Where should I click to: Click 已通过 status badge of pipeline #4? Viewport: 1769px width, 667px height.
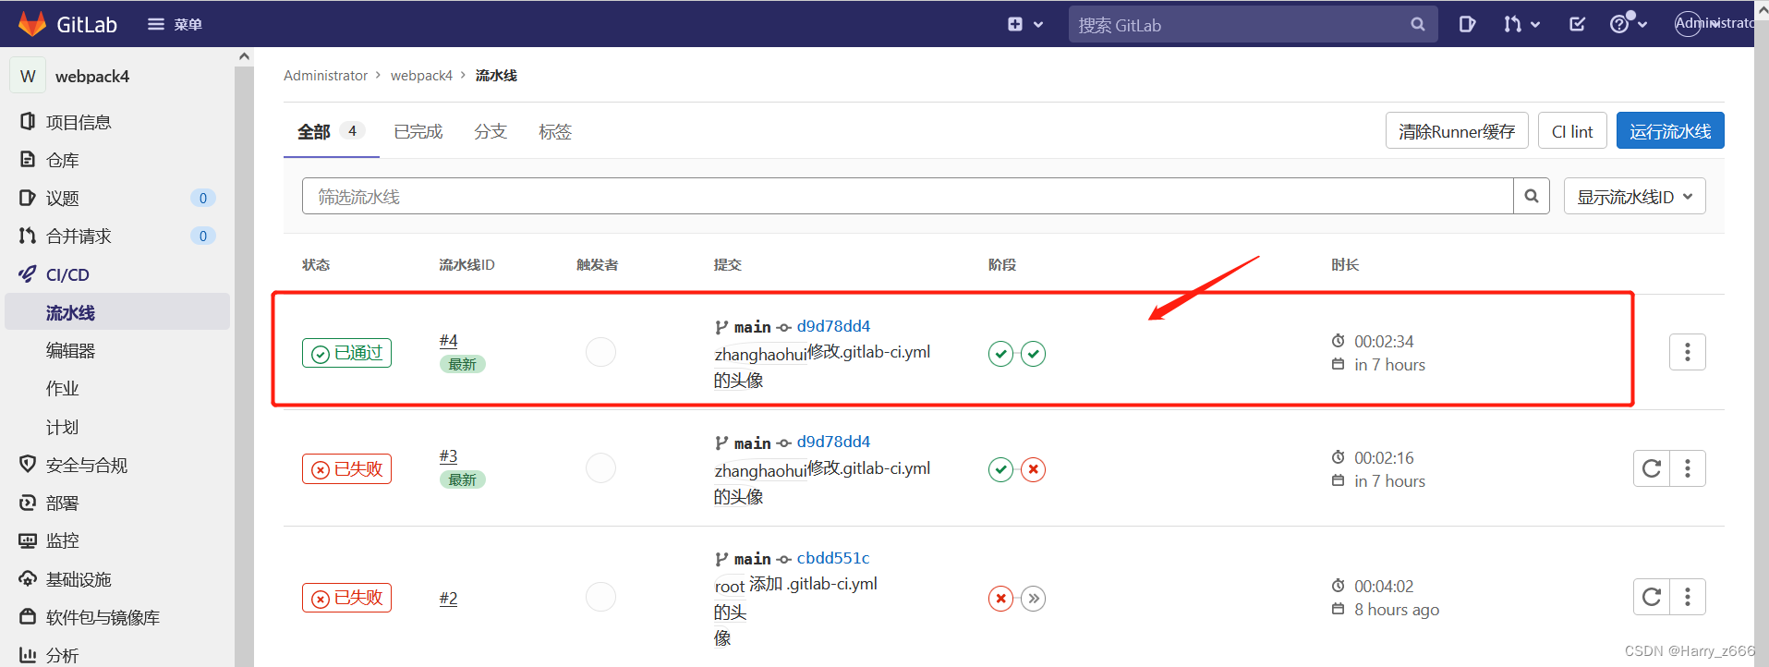pos(346,353)
